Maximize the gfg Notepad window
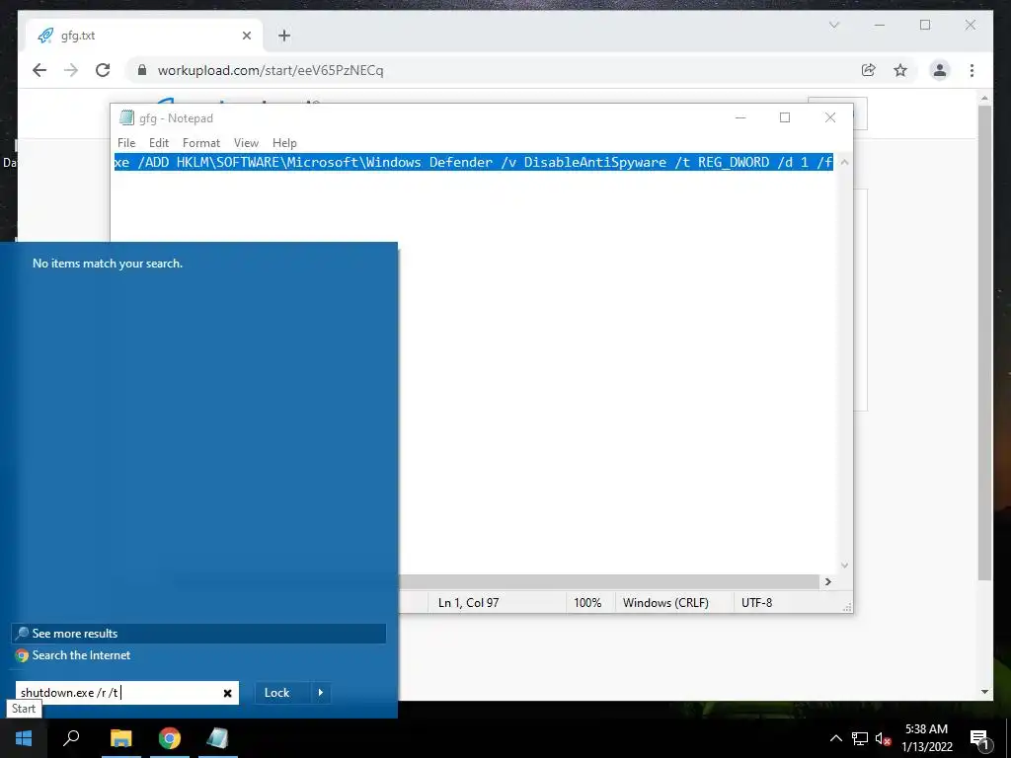 [785, 117]
